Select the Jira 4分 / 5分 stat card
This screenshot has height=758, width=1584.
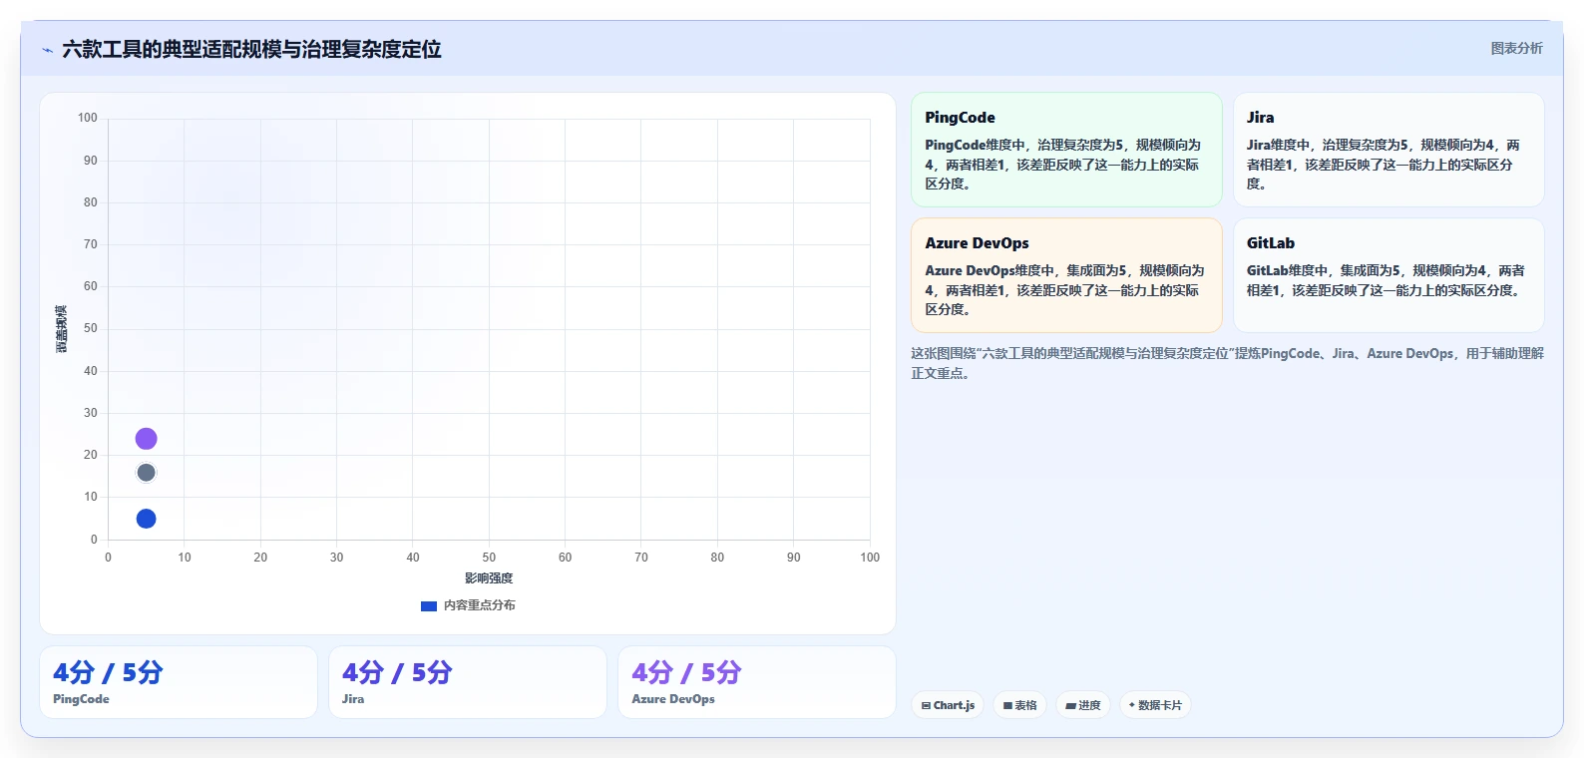(468, 682)
